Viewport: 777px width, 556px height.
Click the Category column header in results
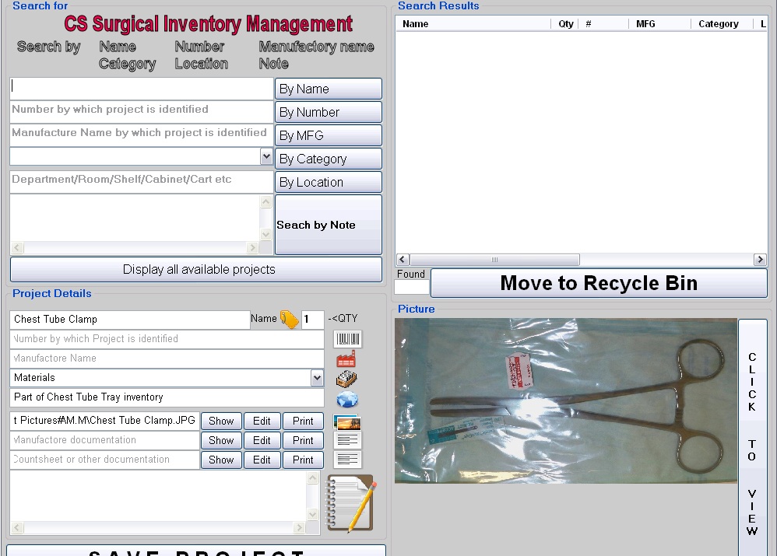tap(718, 24)
